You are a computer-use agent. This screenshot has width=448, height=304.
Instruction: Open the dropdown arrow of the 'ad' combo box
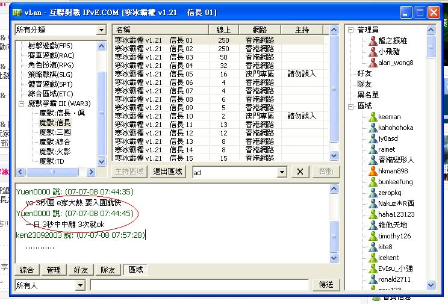pyautogui.click(x=282, y=172)
